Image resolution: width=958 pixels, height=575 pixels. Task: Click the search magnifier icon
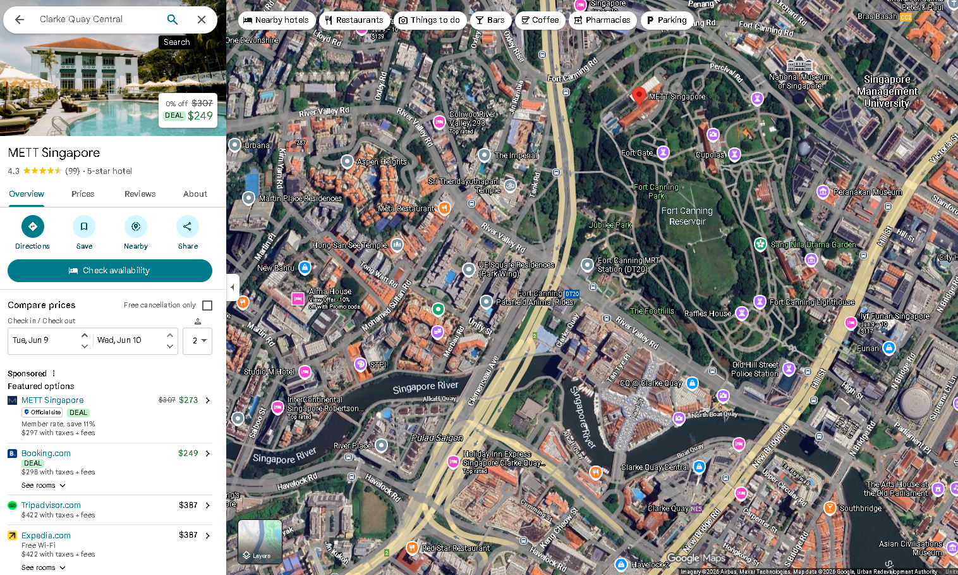tap(173, 20)
